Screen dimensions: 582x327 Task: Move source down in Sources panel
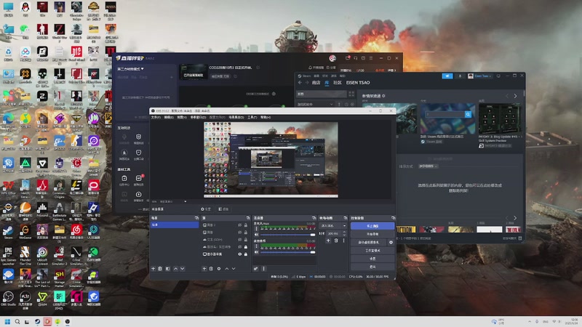point(234,268)
